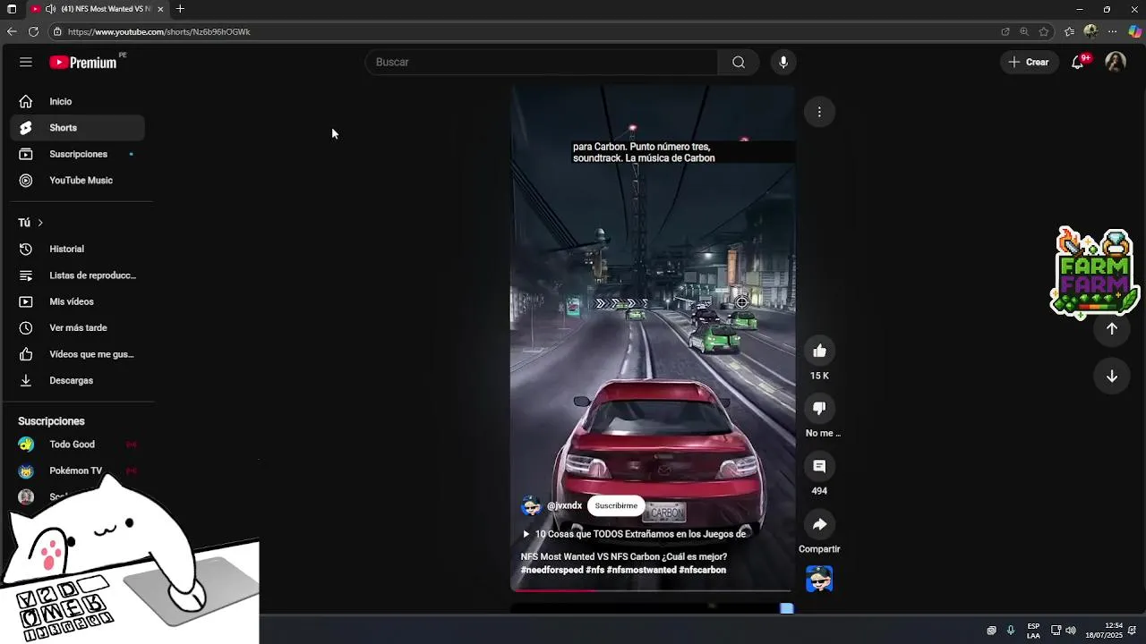The image size is (1146, 644).
Task: Open a new browser tab with plus
Action: pyautogui.click(x=180, y=9)
